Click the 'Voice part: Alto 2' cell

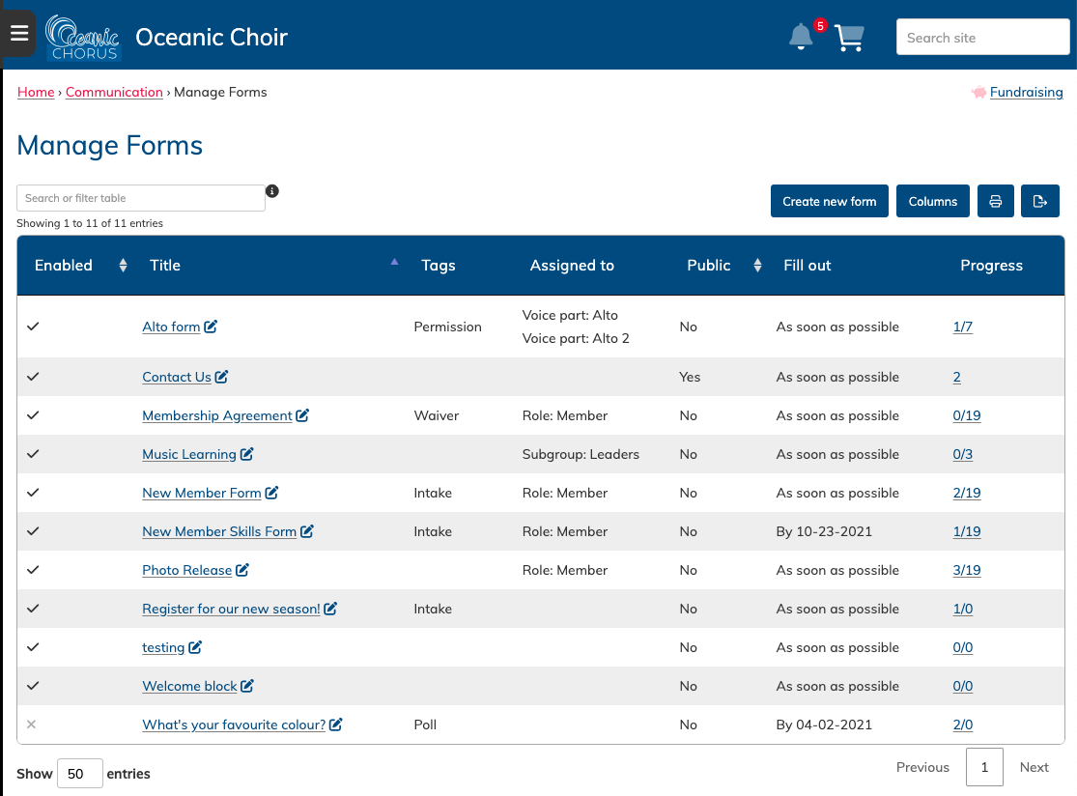tap(576, 338)
